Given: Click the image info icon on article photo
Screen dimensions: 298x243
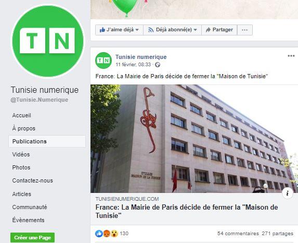Looking at the screenshot, I should 287,193.
